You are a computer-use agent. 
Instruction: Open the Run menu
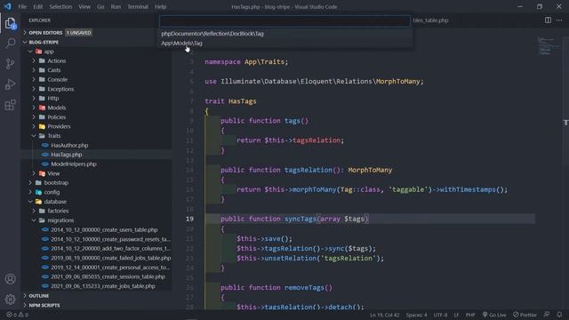[x=116, y=6]
